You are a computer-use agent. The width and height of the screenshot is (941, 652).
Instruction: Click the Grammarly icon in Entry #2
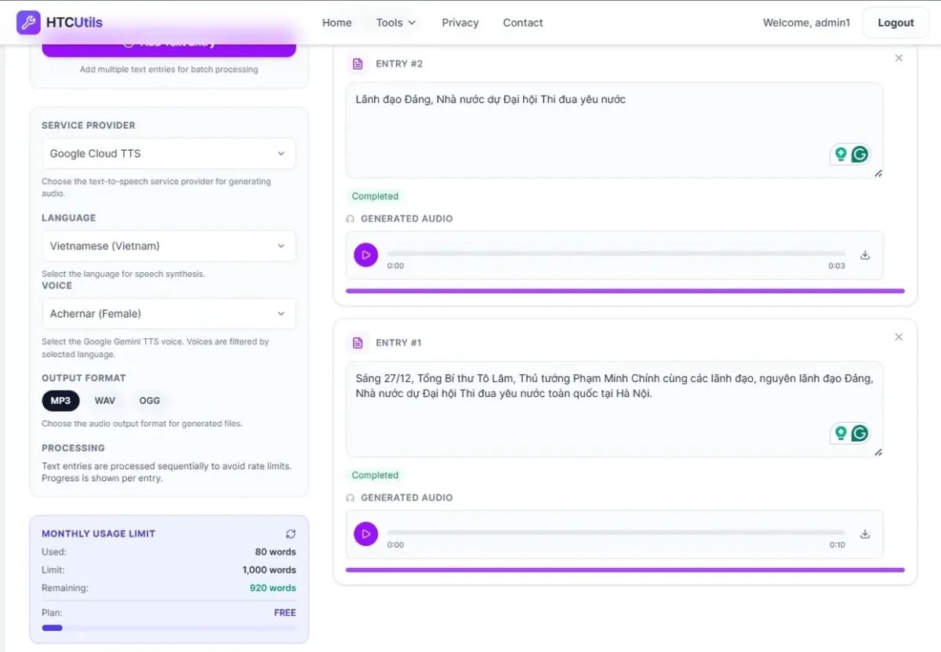tap(860, 155)
